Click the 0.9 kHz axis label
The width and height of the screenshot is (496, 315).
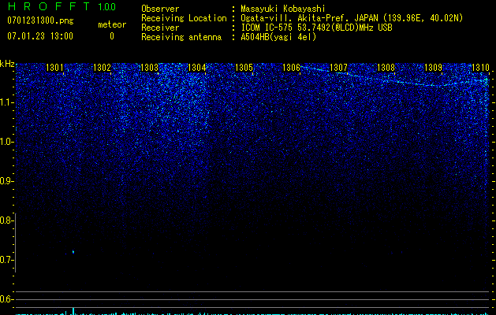click(6, 181)
